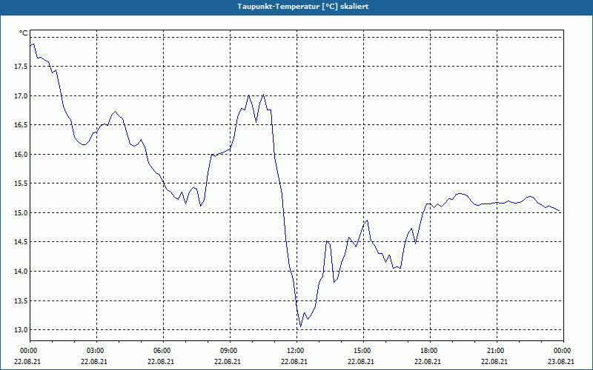Click the 17,0 y-axis label
Image resolution: width=593 pixels, height=370 pixels.
21,96
